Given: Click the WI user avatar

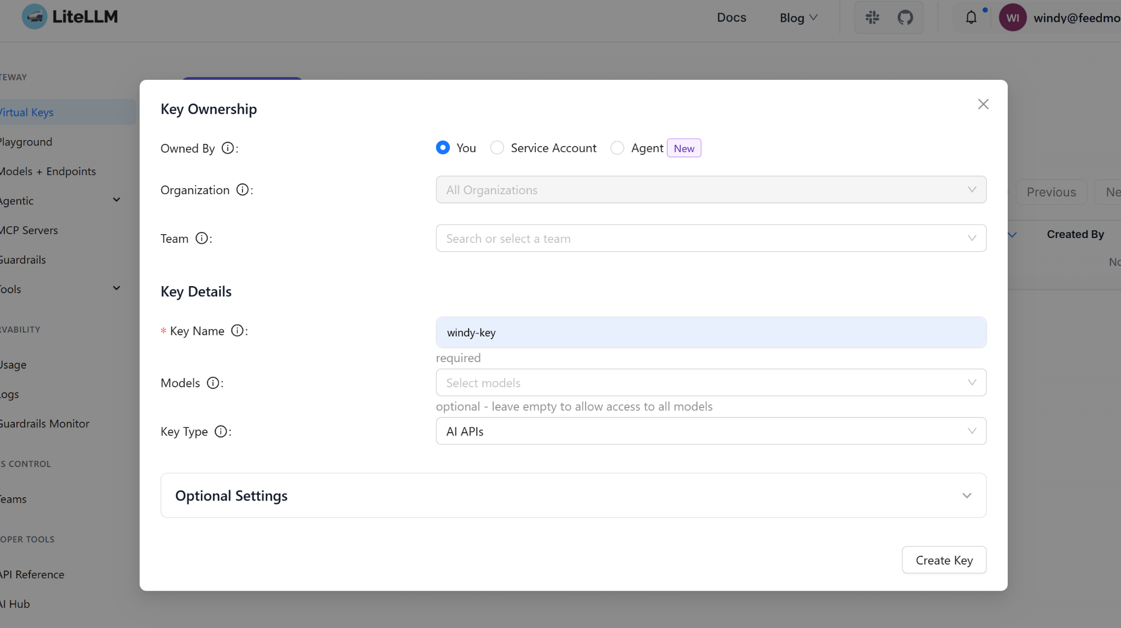Looking at the screenshot, I should 1013,18.
